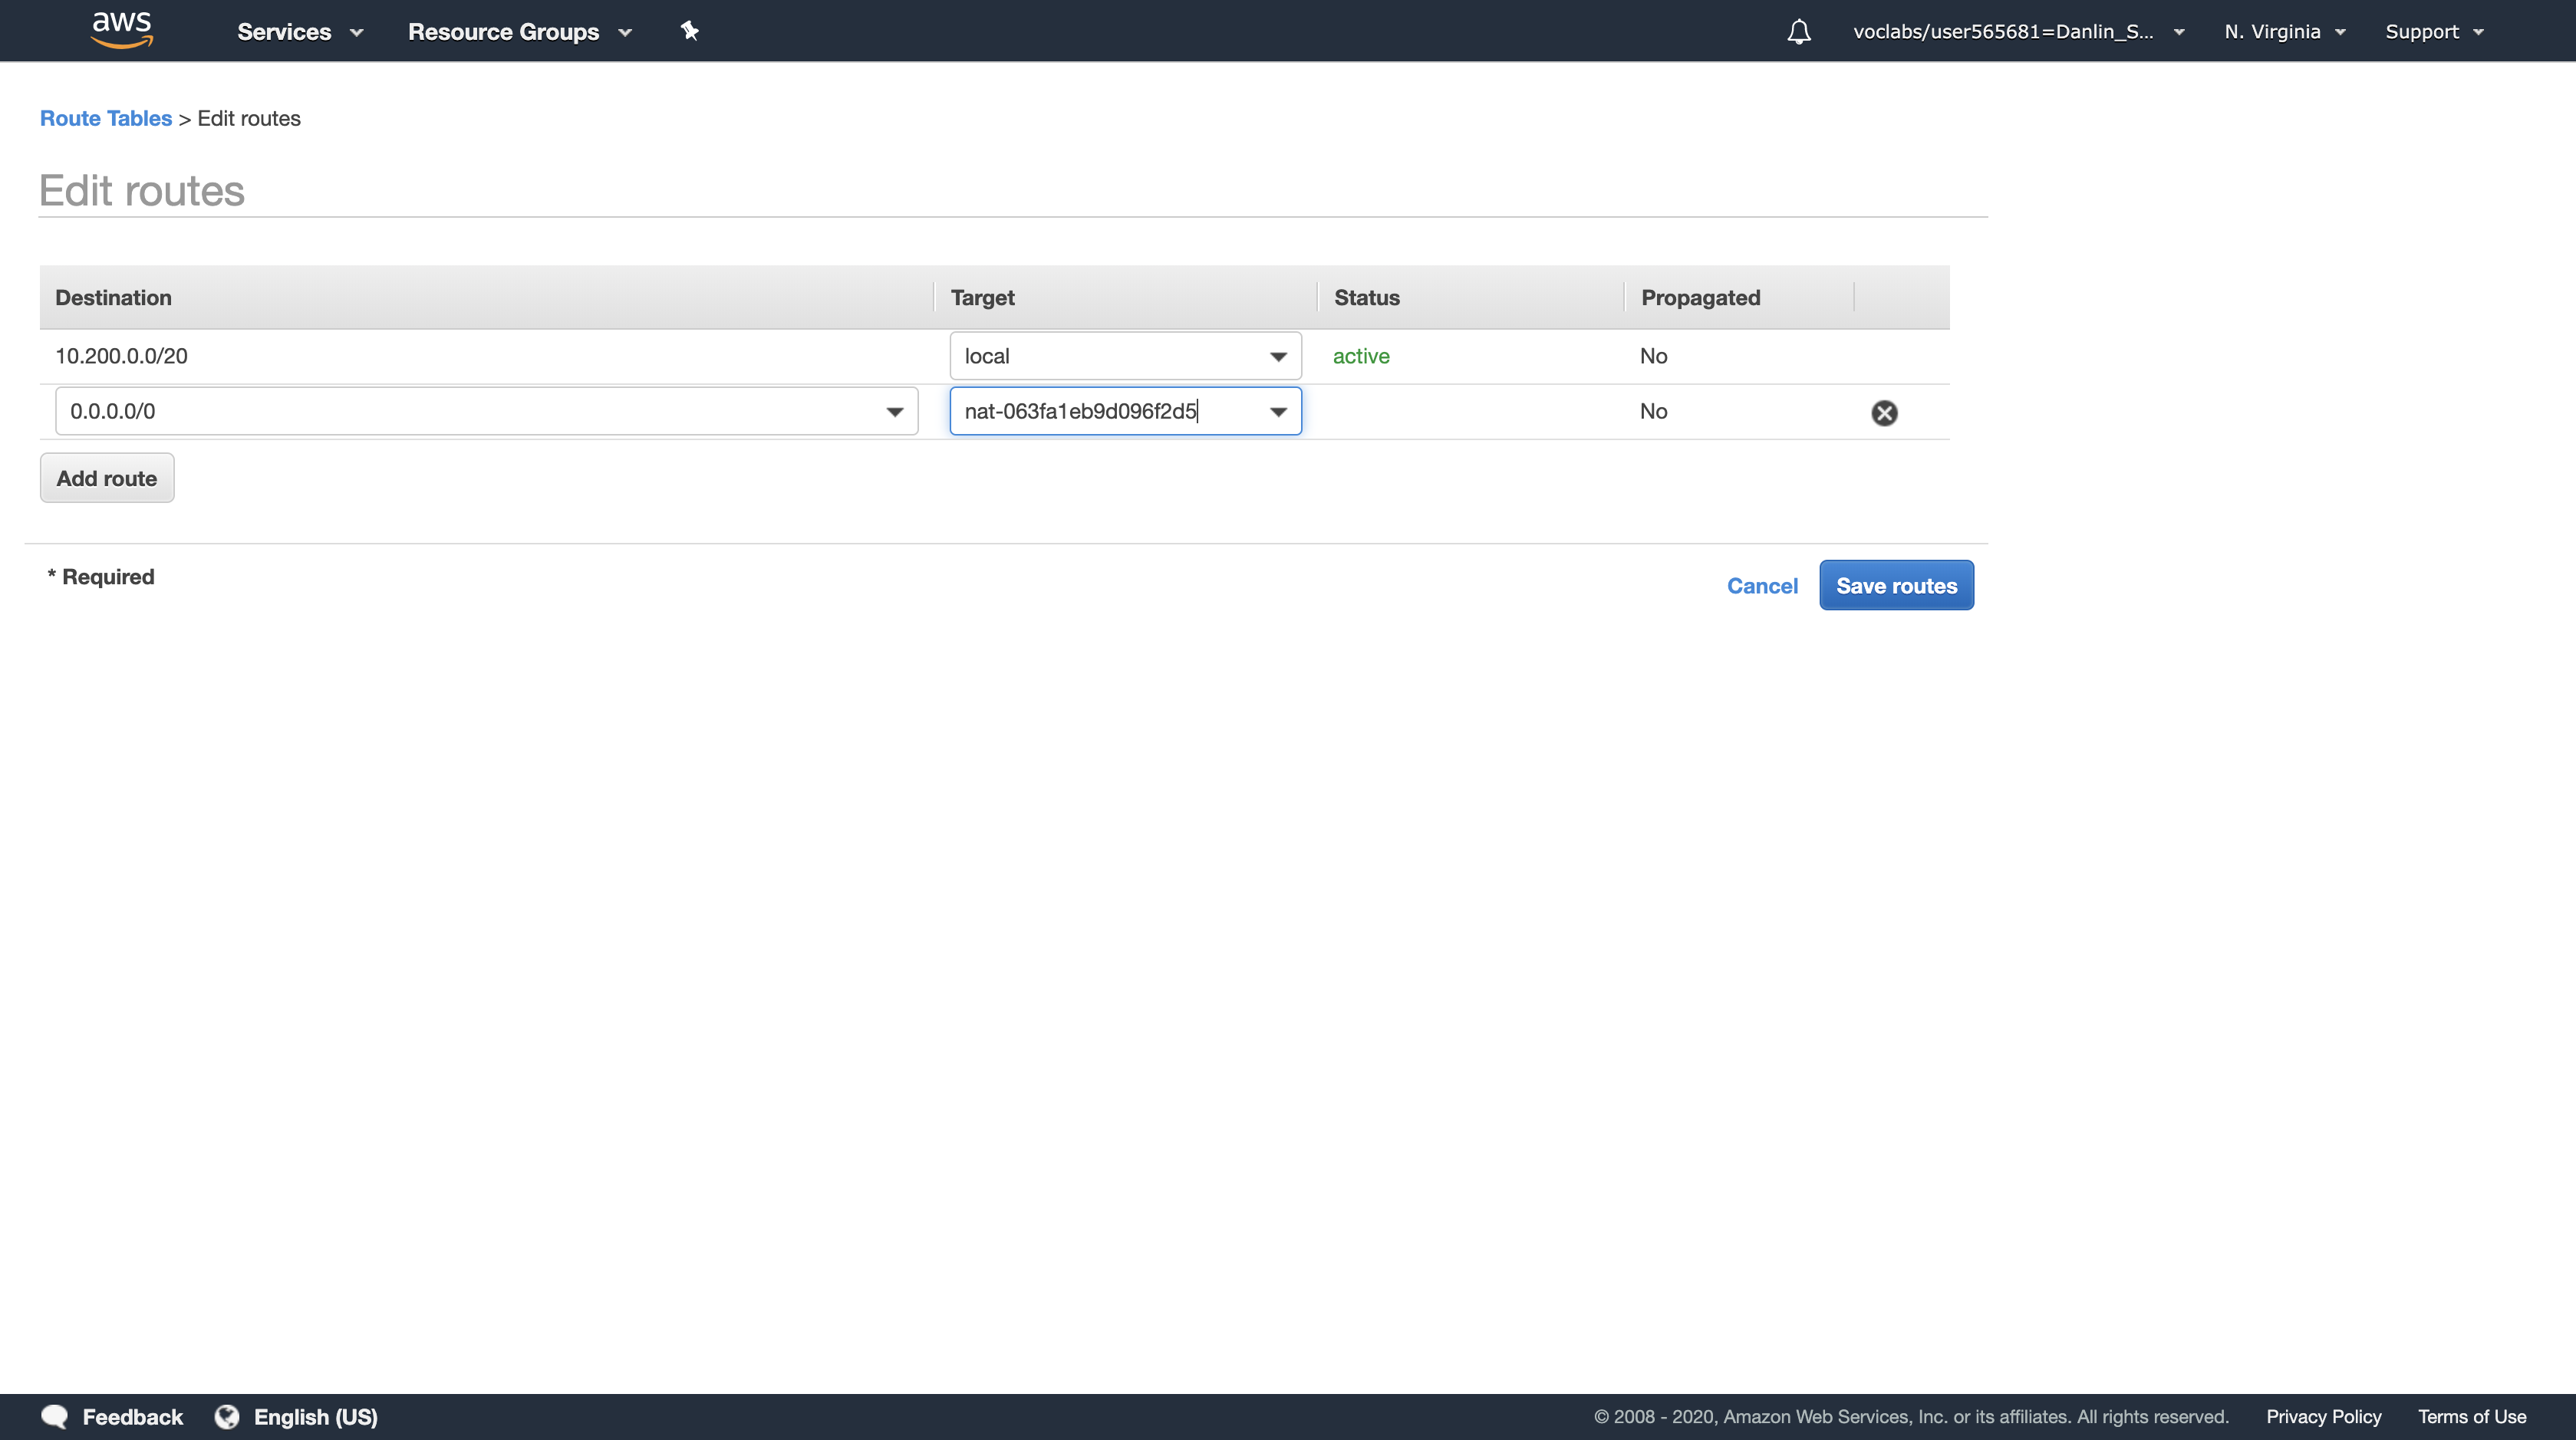2576x1440 pixels.
Task: Click the AWS logo home icon
Action: (121, 30)
